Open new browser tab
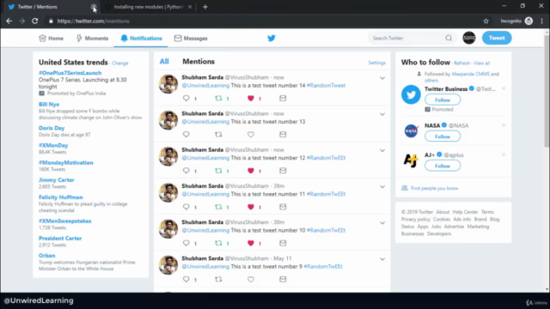 click(205, 7)
